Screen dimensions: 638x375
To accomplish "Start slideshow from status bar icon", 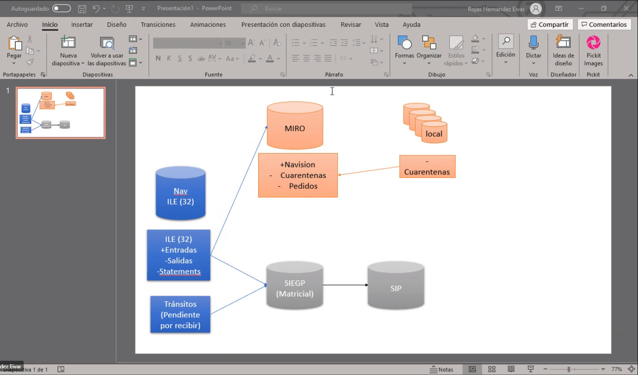I will 531,369.
